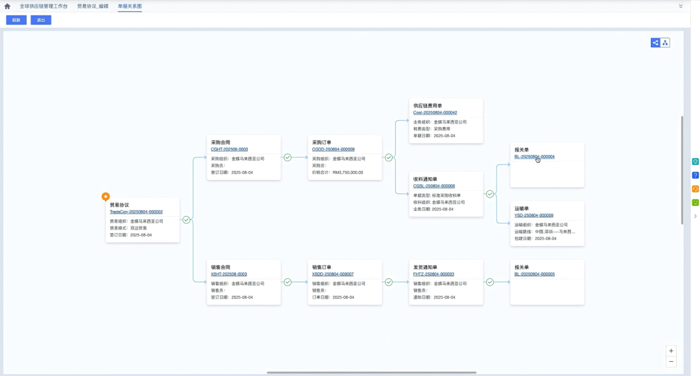Toggle check circle between 采购合同 and 采购订单
The height and width of the screenshot is (376, 700).
(288, 157)
